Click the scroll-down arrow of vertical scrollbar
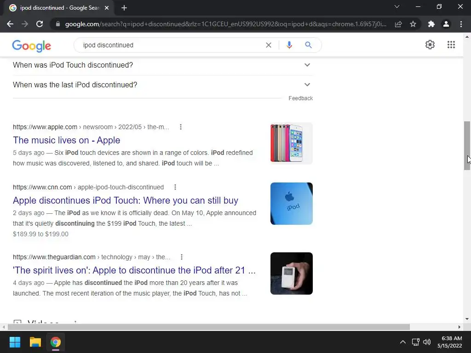This screenshot has height=353, width=471. pyautogui.click(x=467, y=319)
